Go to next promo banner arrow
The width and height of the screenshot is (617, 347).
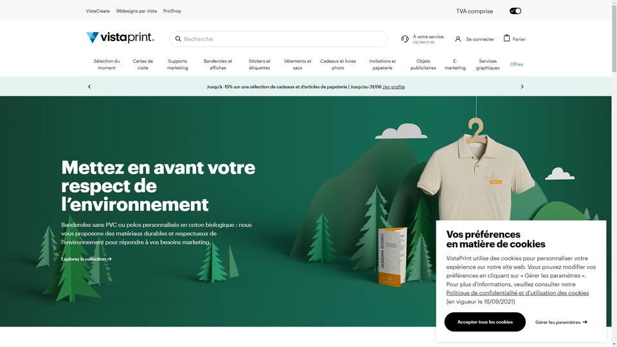point(522,87)
